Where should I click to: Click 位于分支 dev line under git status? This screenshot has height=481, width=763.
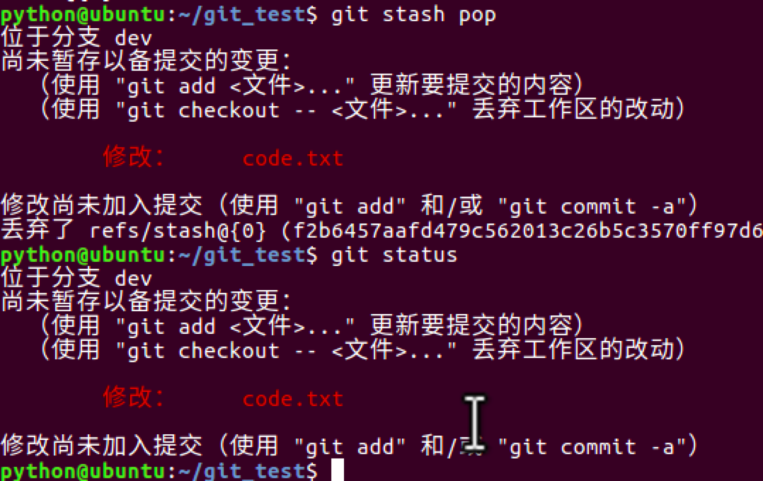click(x=76, y=278)
